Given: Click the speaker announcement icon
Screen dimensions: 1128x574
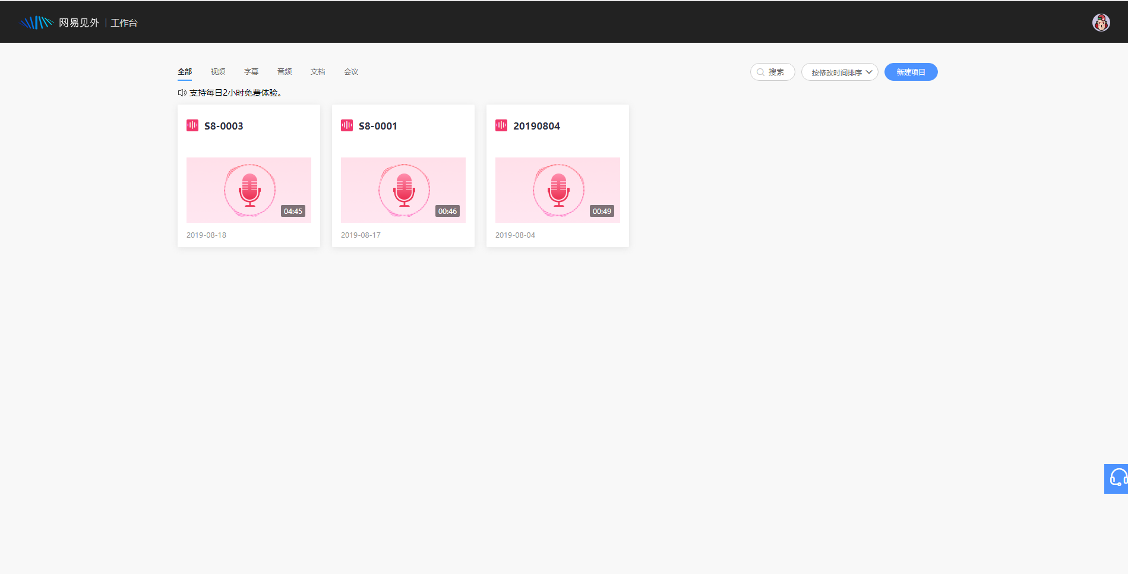Looking at the screenshot, I should (x=182, y=93).
